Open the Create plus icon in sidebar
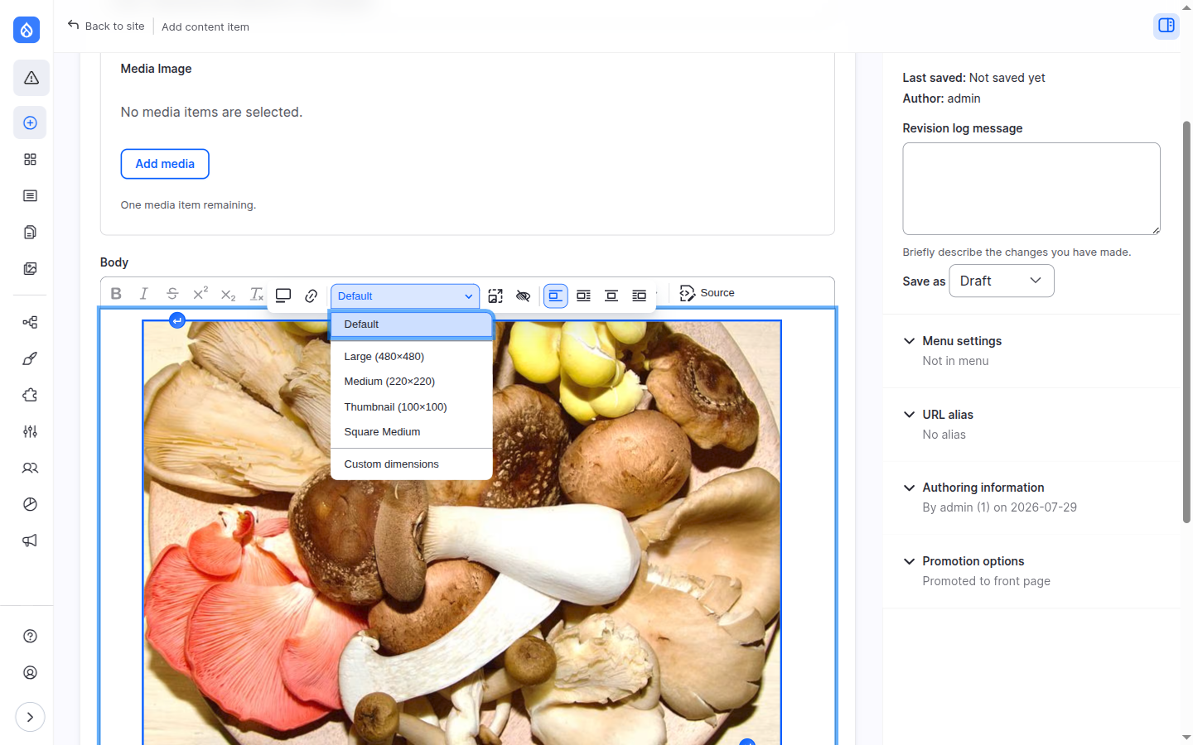 pyautogui.click(x=31, y=123)
